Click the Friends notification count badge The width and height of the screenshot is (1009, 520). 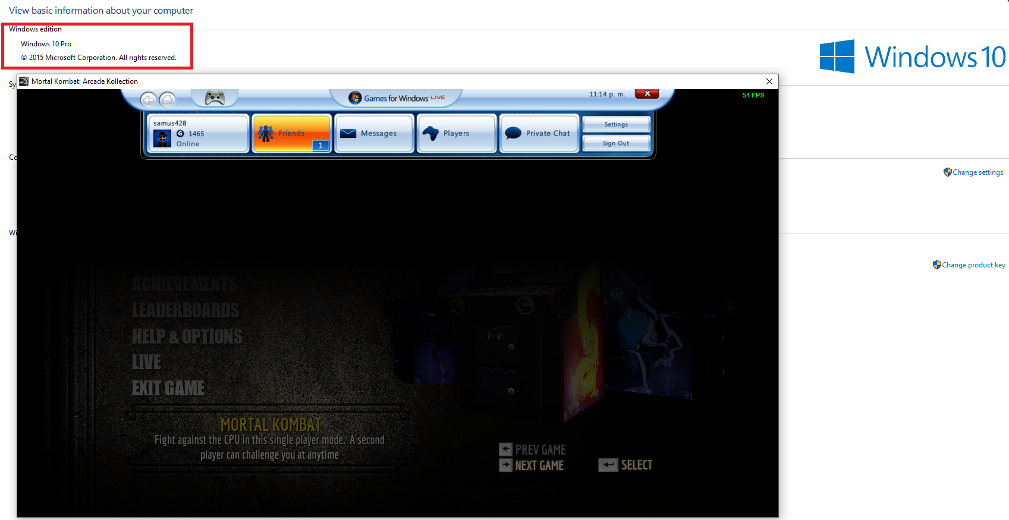pyautogui.click(x=320, y=145)
